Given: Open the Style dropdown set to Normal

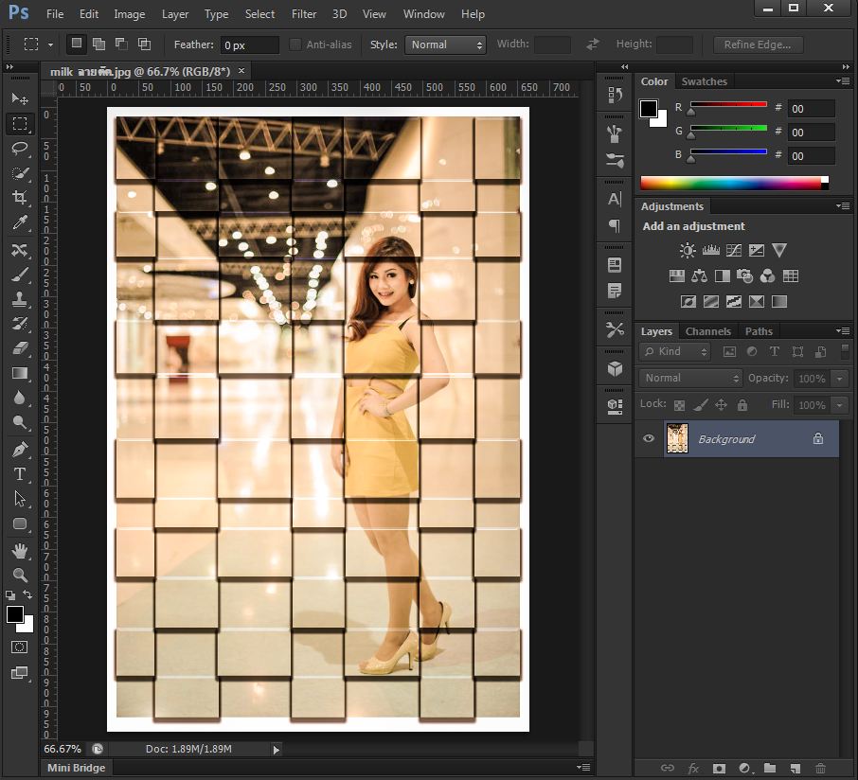Looking at the screenshot, I should click(445, 44).
